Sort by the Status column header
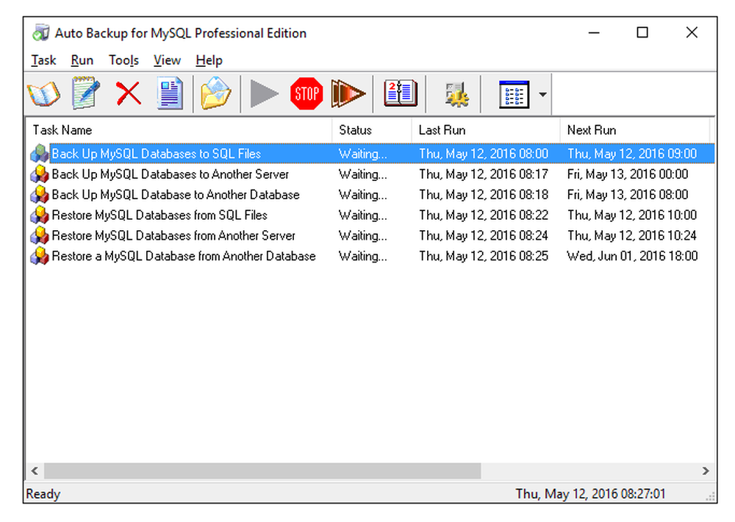Screen dimensions: 735x522 tap(372, 130)
